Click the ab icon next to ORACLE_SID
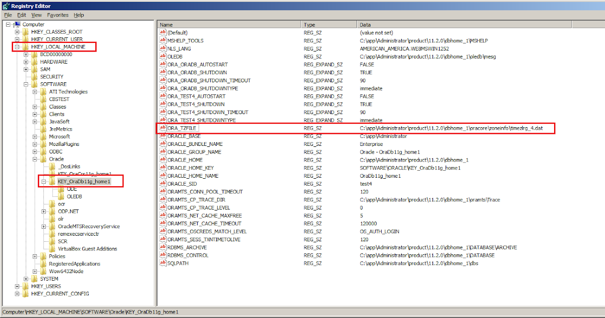The image size is (605, 318). tap(162, 184)
